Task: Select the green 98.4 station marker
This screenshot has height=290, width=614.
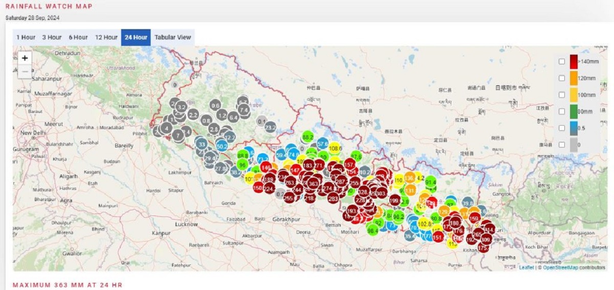Action: pyautogui.click(x=372, y=231)
